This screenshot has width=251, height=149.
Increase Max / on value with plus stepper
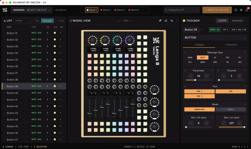click(x=239, y=123)
